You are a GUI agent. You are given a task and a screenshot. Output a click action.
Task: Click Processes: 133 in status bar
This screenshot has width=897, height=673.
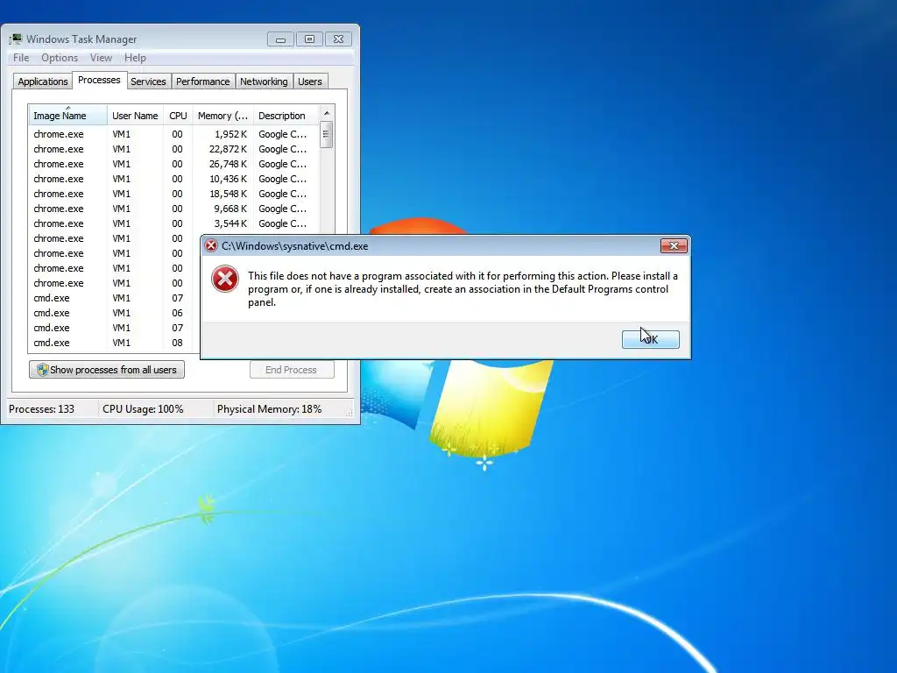(x=42, y=409)
